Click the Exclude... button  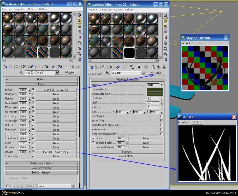click(127, 152)
